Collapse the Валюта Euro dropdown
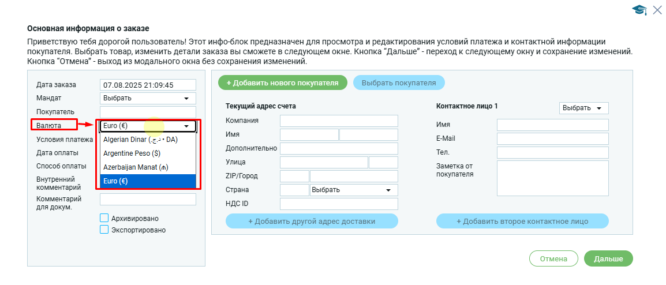 click(148, 126)
